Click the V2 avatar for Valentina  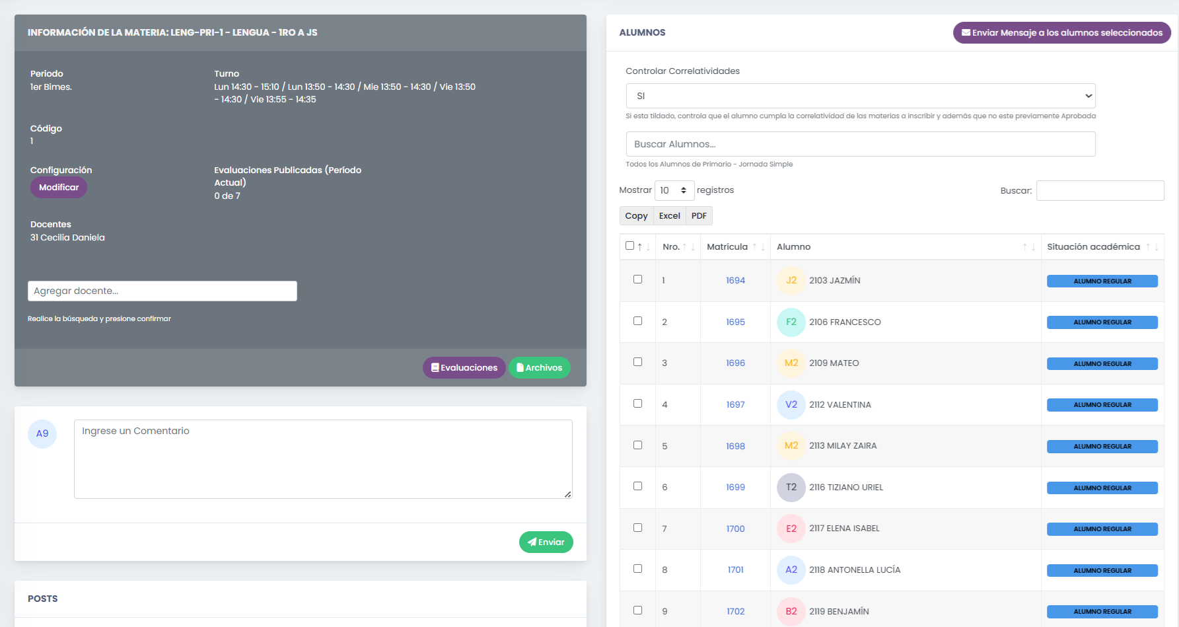(x=791, y=405)
